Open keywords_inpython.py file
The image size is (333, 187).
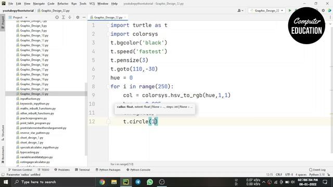35,104
